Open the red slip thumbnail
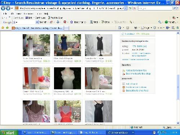The width and height of the screenshot is (180, 135). point(67,111)
